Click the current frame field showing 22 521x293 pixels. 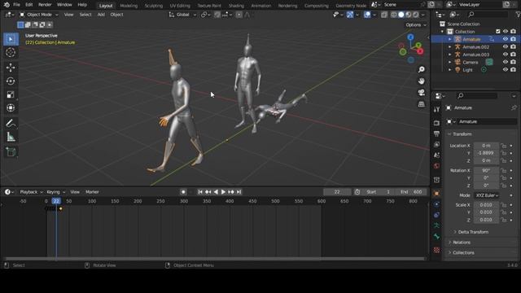coord(337,192)
